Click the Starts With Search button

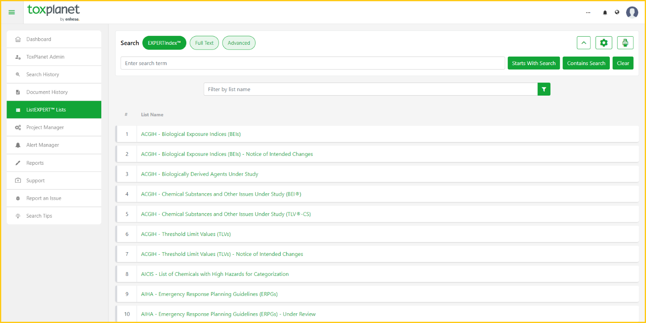pos(533,63)
